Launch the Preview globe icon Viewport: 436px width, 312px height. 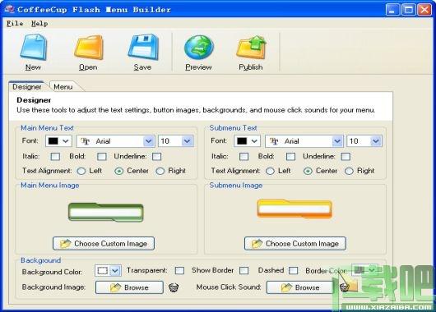199,47
